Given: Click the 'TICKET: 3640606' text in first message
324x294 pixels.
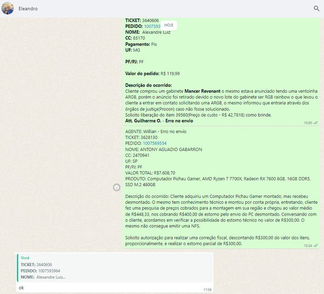Looking at the screenshot, I should pyautogui.click(x=142, y=21).
